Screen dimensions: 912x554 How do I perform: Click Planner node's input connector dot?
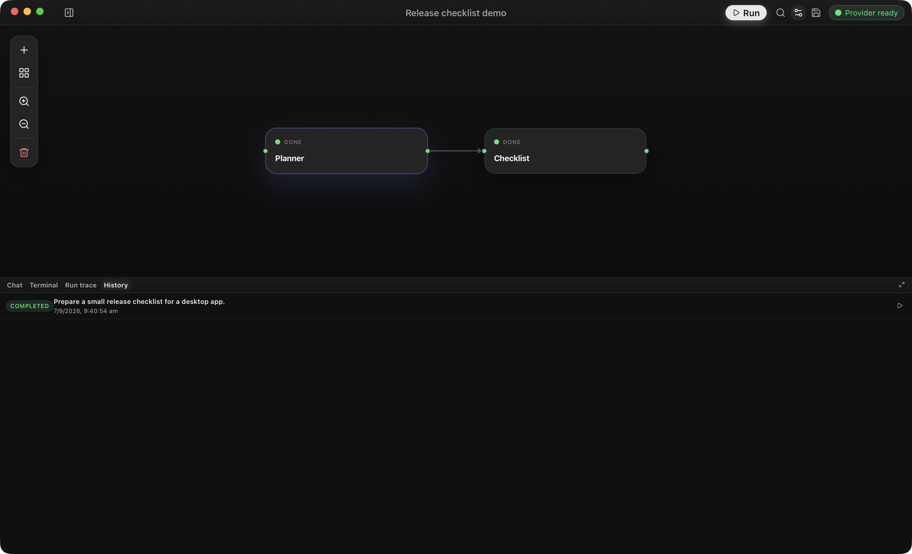[265, 151]
